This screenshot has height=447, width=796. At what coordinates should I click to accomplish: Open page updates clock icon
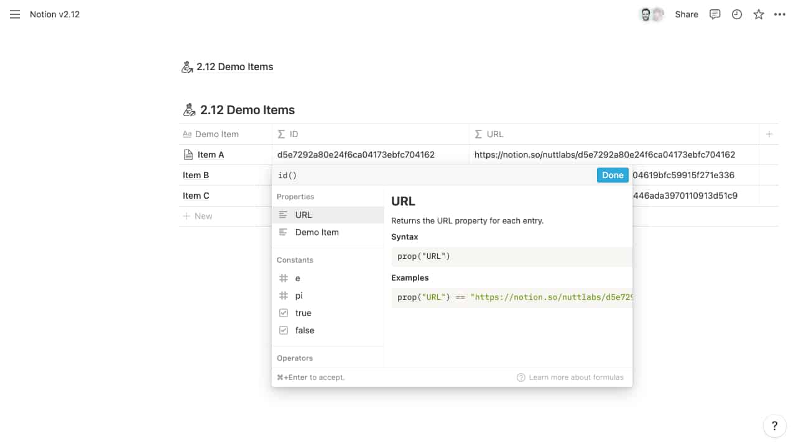click(737, 14)
